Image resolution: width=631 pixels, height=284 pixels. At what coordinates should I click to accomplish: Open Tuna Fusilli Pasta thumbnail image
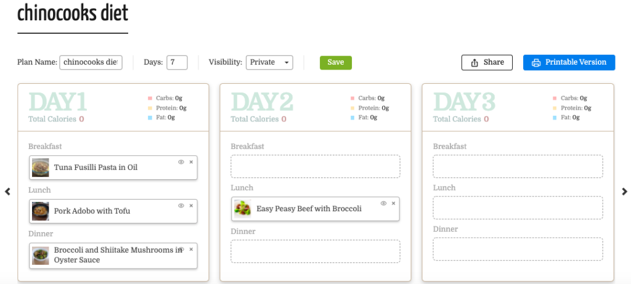41,168
